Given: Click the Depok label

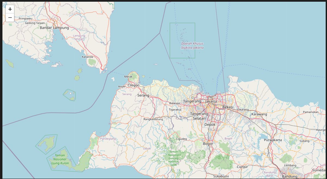Looking at the screenshot, I should [x=210, y=124].
